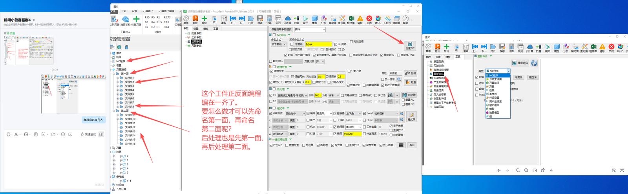The image size is (628, 194).
Task: Click 上一 previous arrow icon in middle window
Action: coord(233,19)
